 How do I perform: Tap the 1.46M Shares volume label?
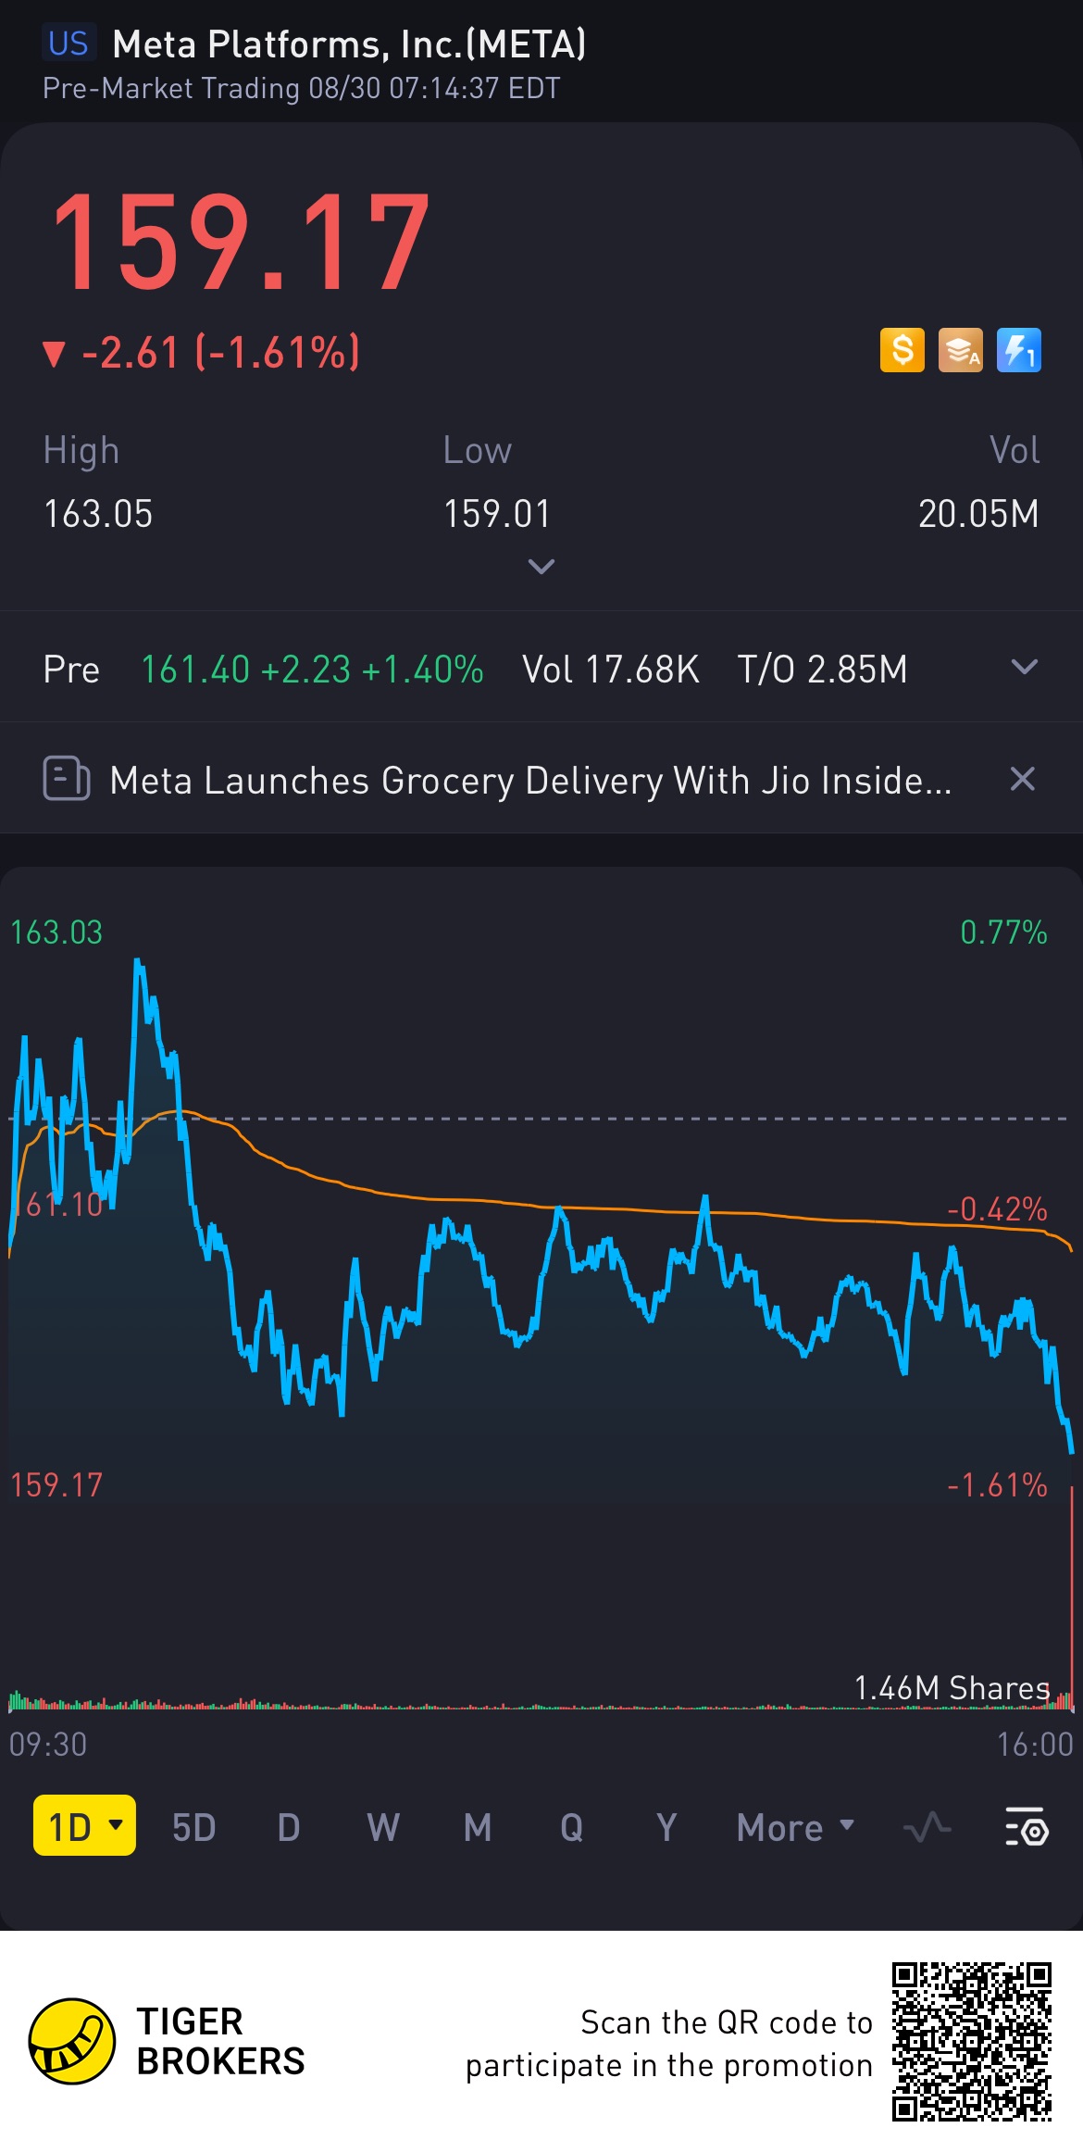click(952, 1687)
